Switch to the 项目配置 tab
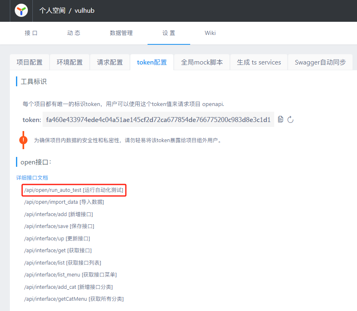 click(30, 62)
